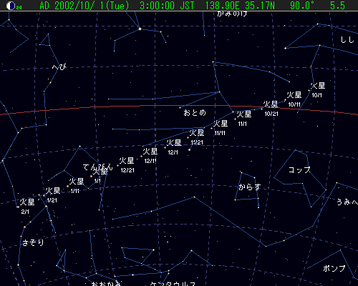Click bright star Spica below the 11/21 marker
The height and width of the screenshot is (286, 358).
pyautogui.click(x=189, y=149)
